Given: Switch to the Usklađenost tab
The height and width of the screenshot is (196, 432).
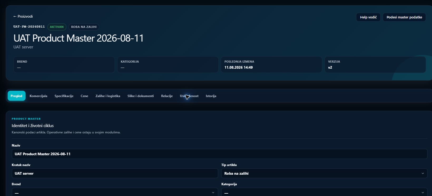Looking at the screenshot, I should [x=189, y=96].
